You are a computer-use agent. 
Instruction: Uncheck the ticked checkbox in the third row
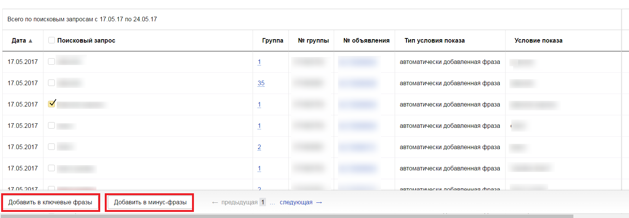coord(52,104)
